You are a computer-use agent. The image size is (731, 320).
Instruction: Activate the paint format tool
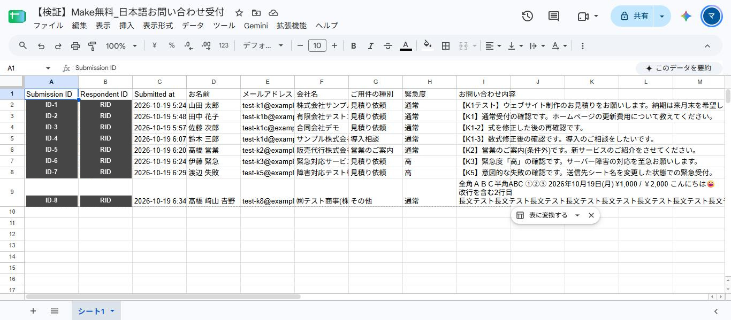point(92,46)
